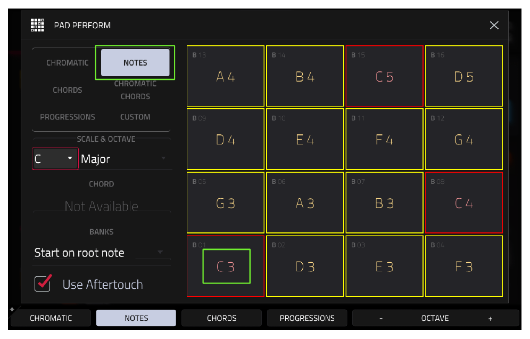This screenshot has width=530, height=339.
Task: Decrease octave with the minus button
Action: [x=381, y=318]
